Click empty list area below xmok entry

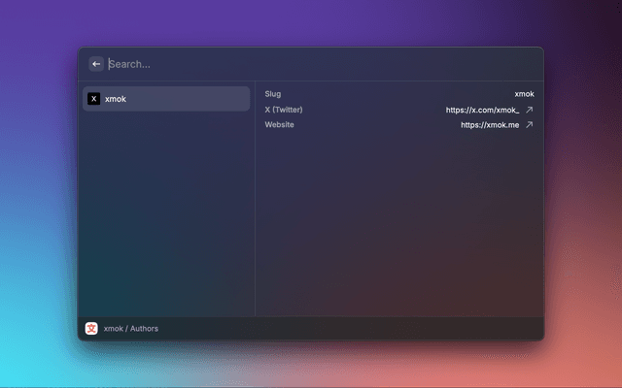[x=165, y=213]
